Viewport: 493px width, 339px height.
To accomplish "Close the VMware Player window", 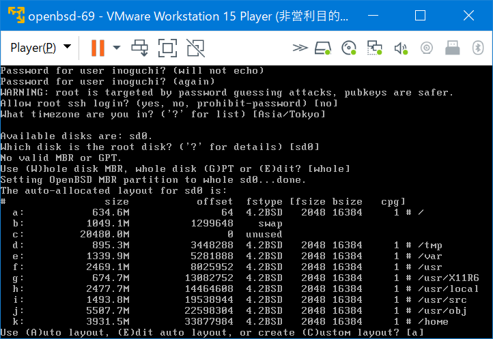I will tap(468, 16).
